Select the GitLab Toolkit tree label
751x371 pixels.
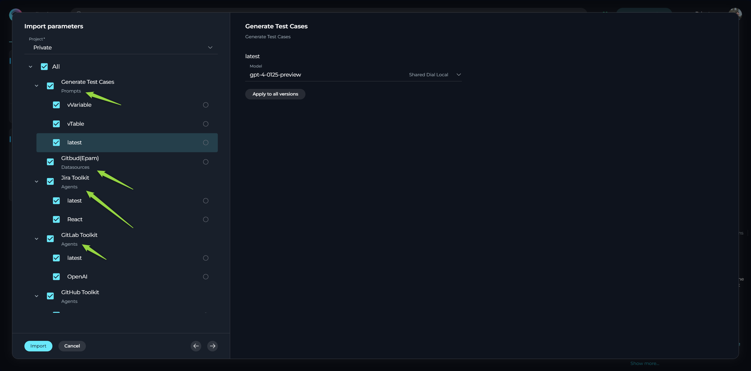click(x=79, y=235)
